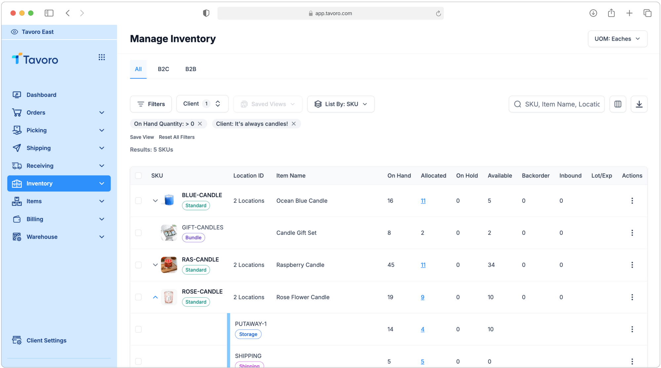Open allocated quantity 11 for BLUE-CANDLE

423,201
